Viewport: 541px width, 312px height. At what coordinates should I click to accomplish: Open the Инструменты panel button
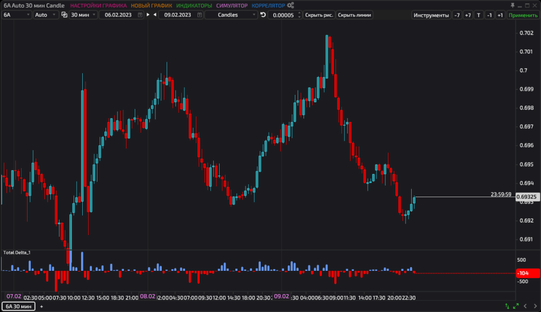point(432,15)
